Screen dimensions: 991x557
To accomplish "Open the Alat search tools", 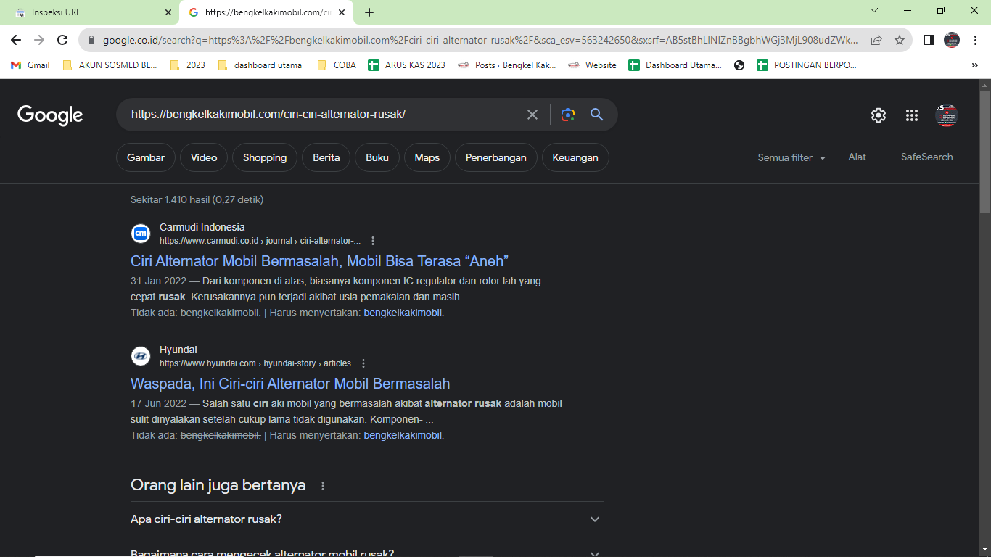I will [858, 157].
